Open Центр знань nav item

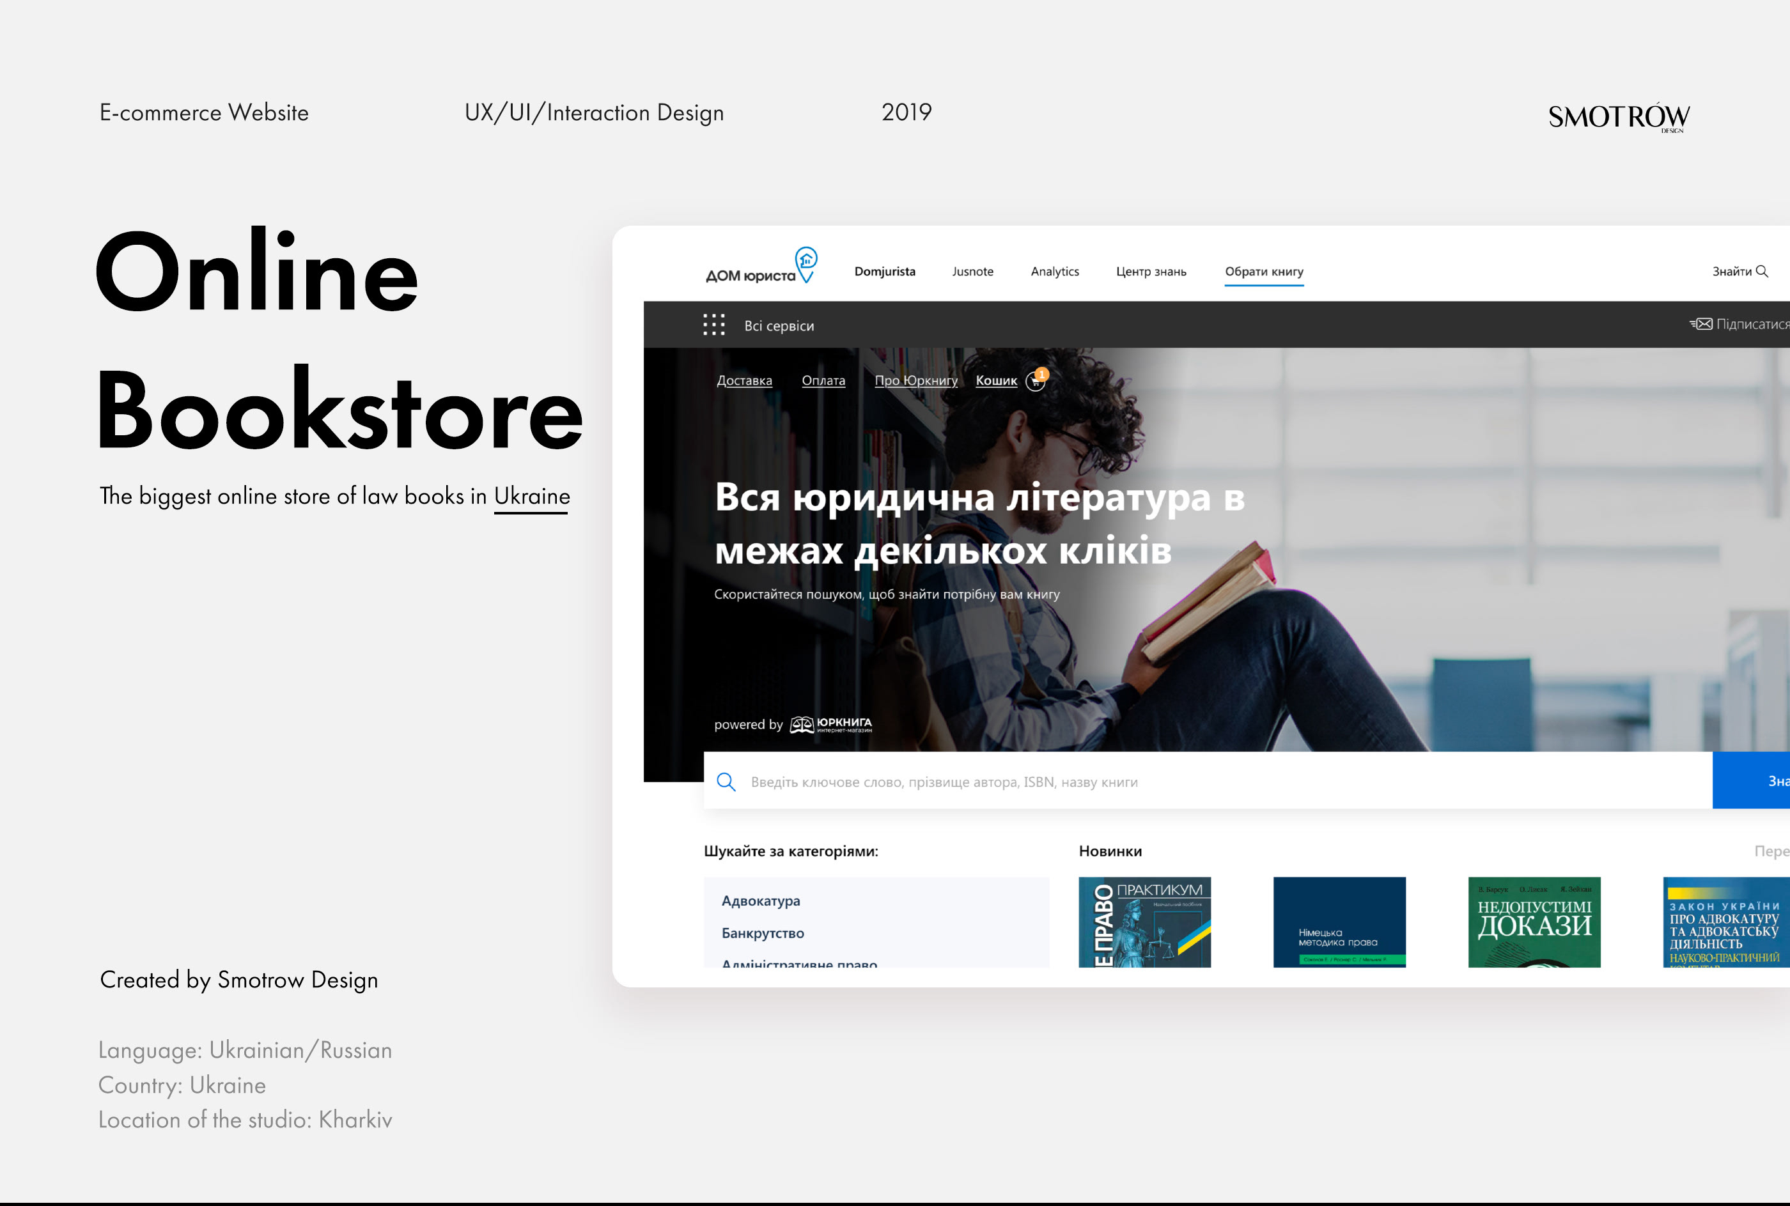pyautogui.click(x=1151, y=272)
